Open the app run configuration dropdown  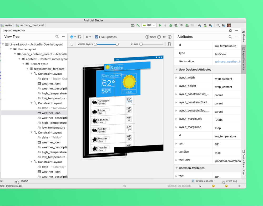149,25
